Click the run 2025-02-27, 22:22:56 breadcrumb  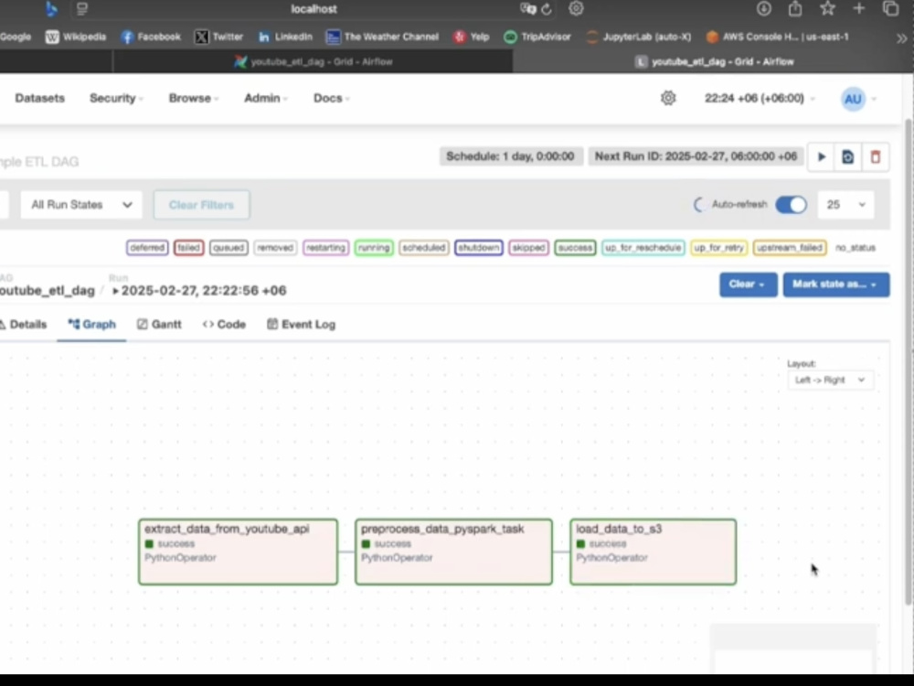pyautogui.click(x=198, y=291)
